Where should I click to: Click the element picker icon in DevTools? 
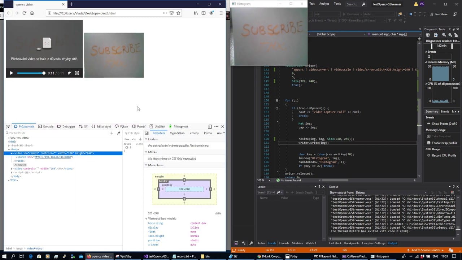pyautogui.click(x=8, y=127)
